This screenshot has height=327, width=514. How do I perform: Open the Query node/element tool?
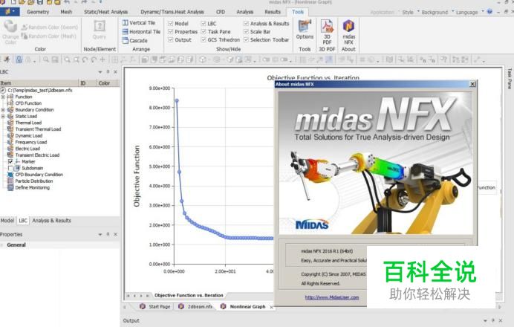pyautogui.click(x=100, y=30)
